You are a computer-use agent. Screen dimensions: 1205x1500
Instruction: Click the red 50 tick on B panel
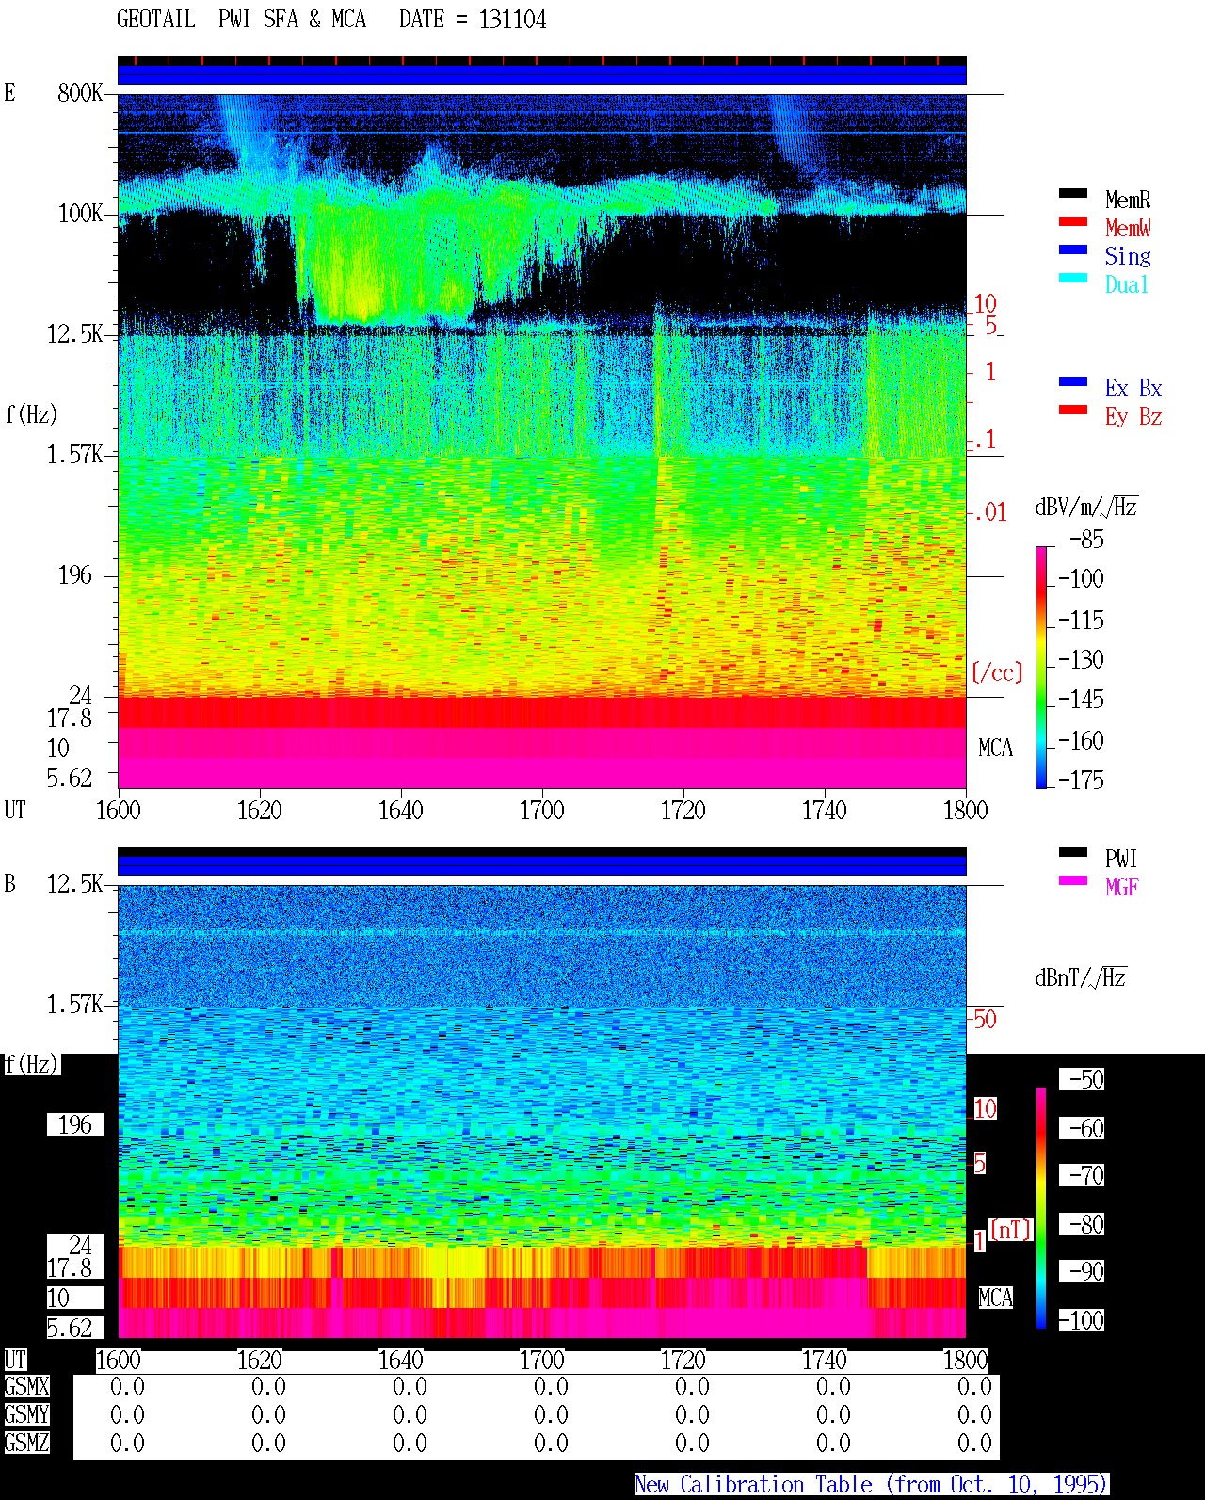click(x=985, y=1020)
